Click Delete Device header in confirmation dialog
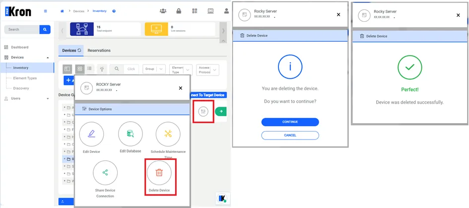Screen dimensions: 469x208 click(290, 36)
